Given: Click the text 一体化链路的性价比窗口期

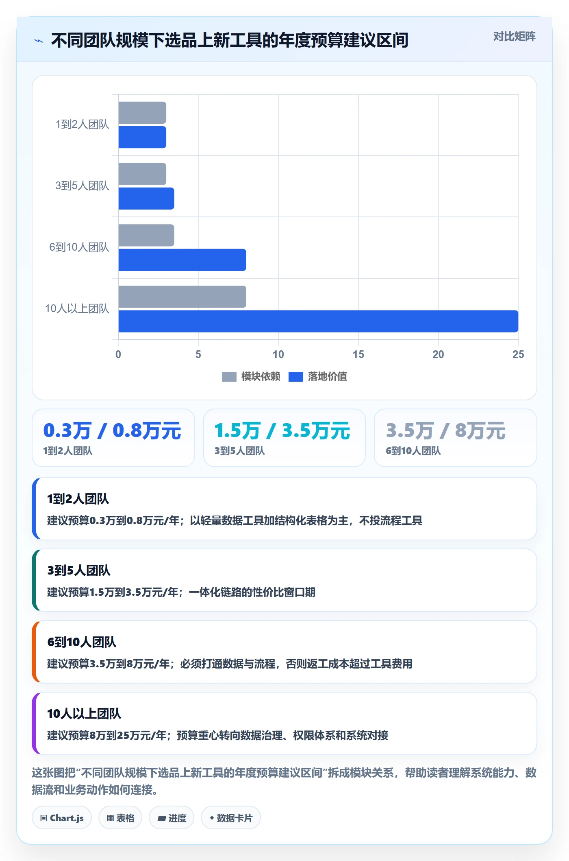Looking at the screenshot, I should coord(252,592).
